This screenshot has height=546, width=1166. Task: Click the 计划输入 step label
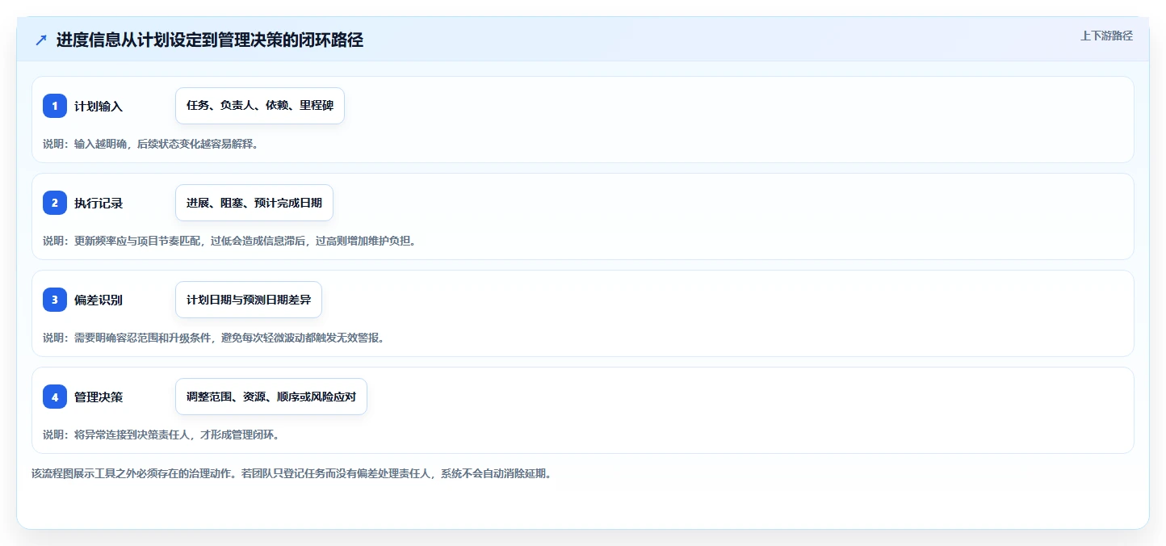point(99,106)
